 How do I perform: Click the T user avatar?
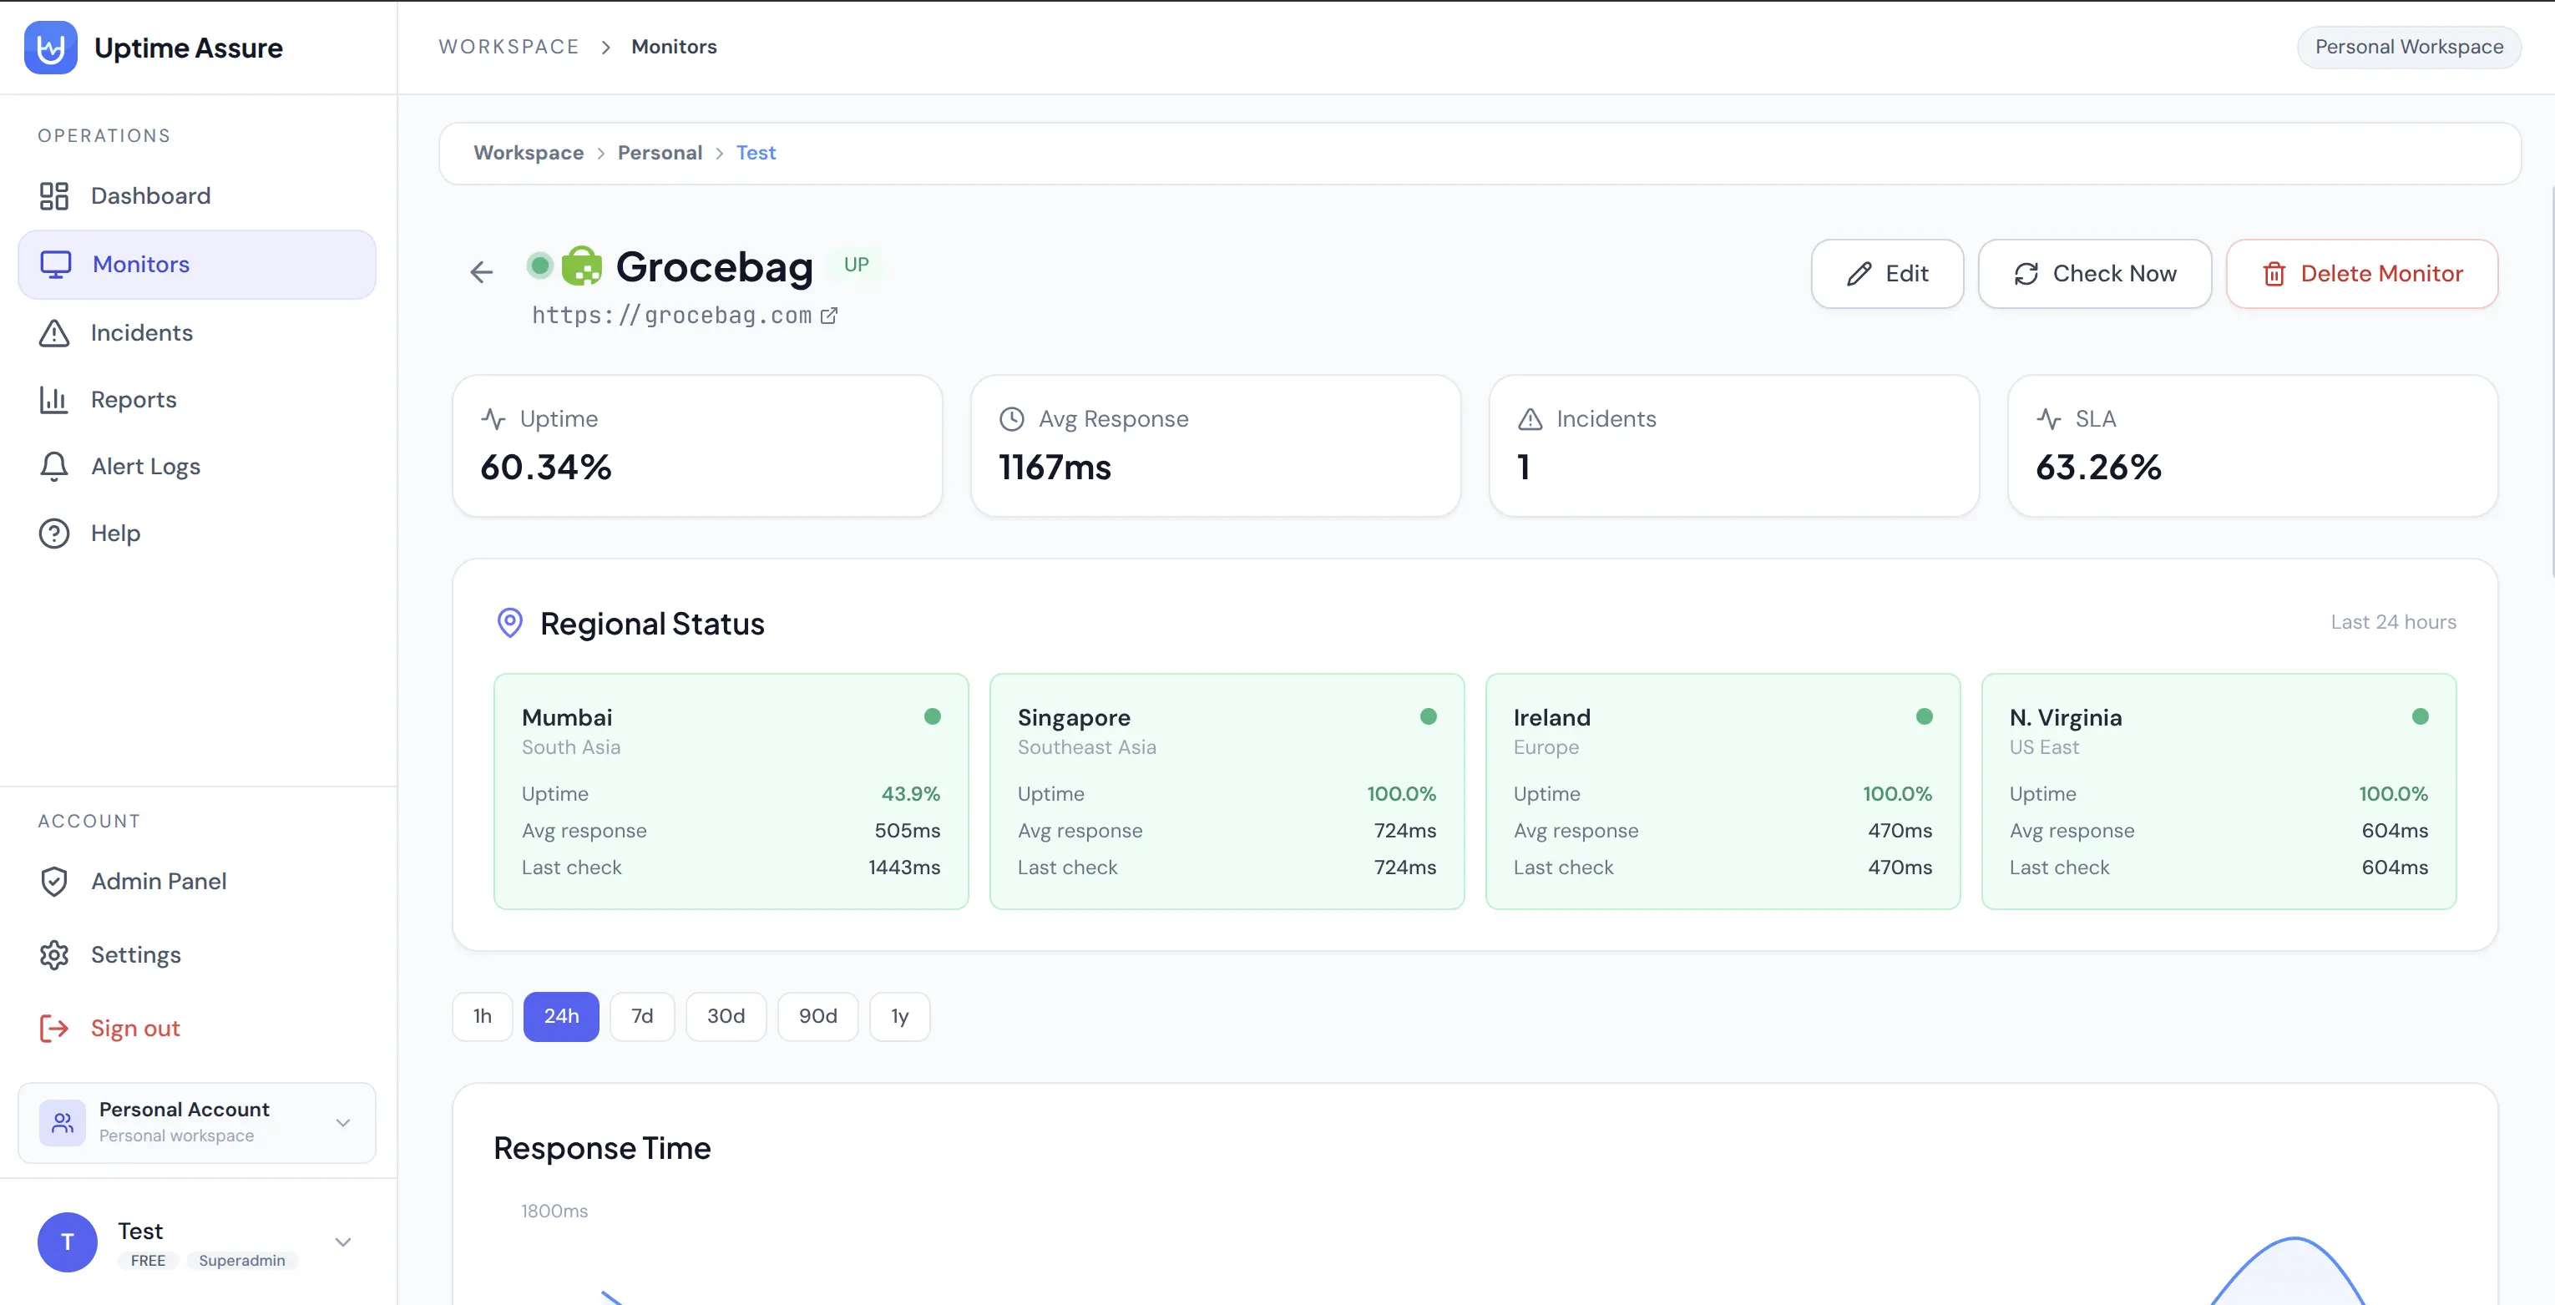(68, 1242)
